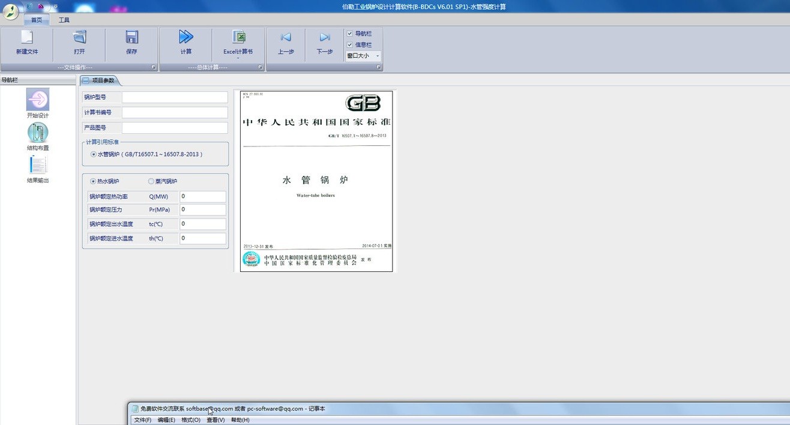Toggle the 导航栏 checkbox
This screenshot has height=425, width=790.
350,34
